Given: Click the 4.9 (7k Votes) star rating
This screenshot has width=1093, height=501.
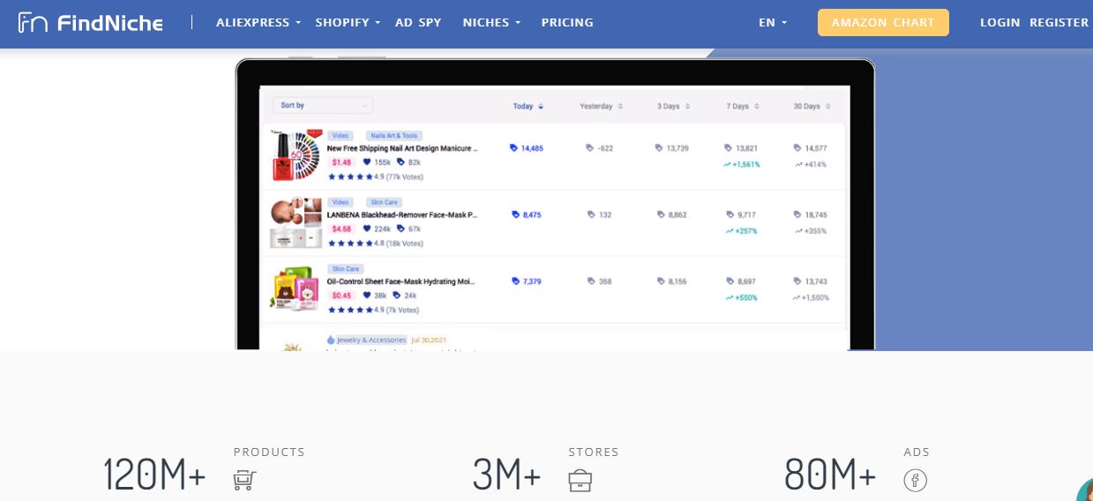Looking at the screenshot, I should (373, 310).
